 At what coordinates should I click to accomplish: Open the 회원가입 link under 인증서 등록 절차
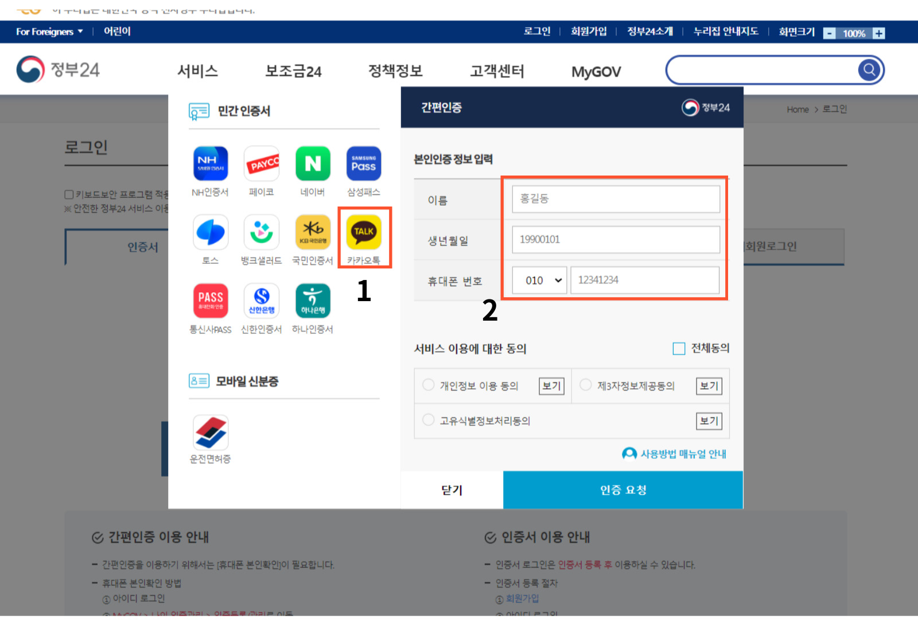click(522, 598)
